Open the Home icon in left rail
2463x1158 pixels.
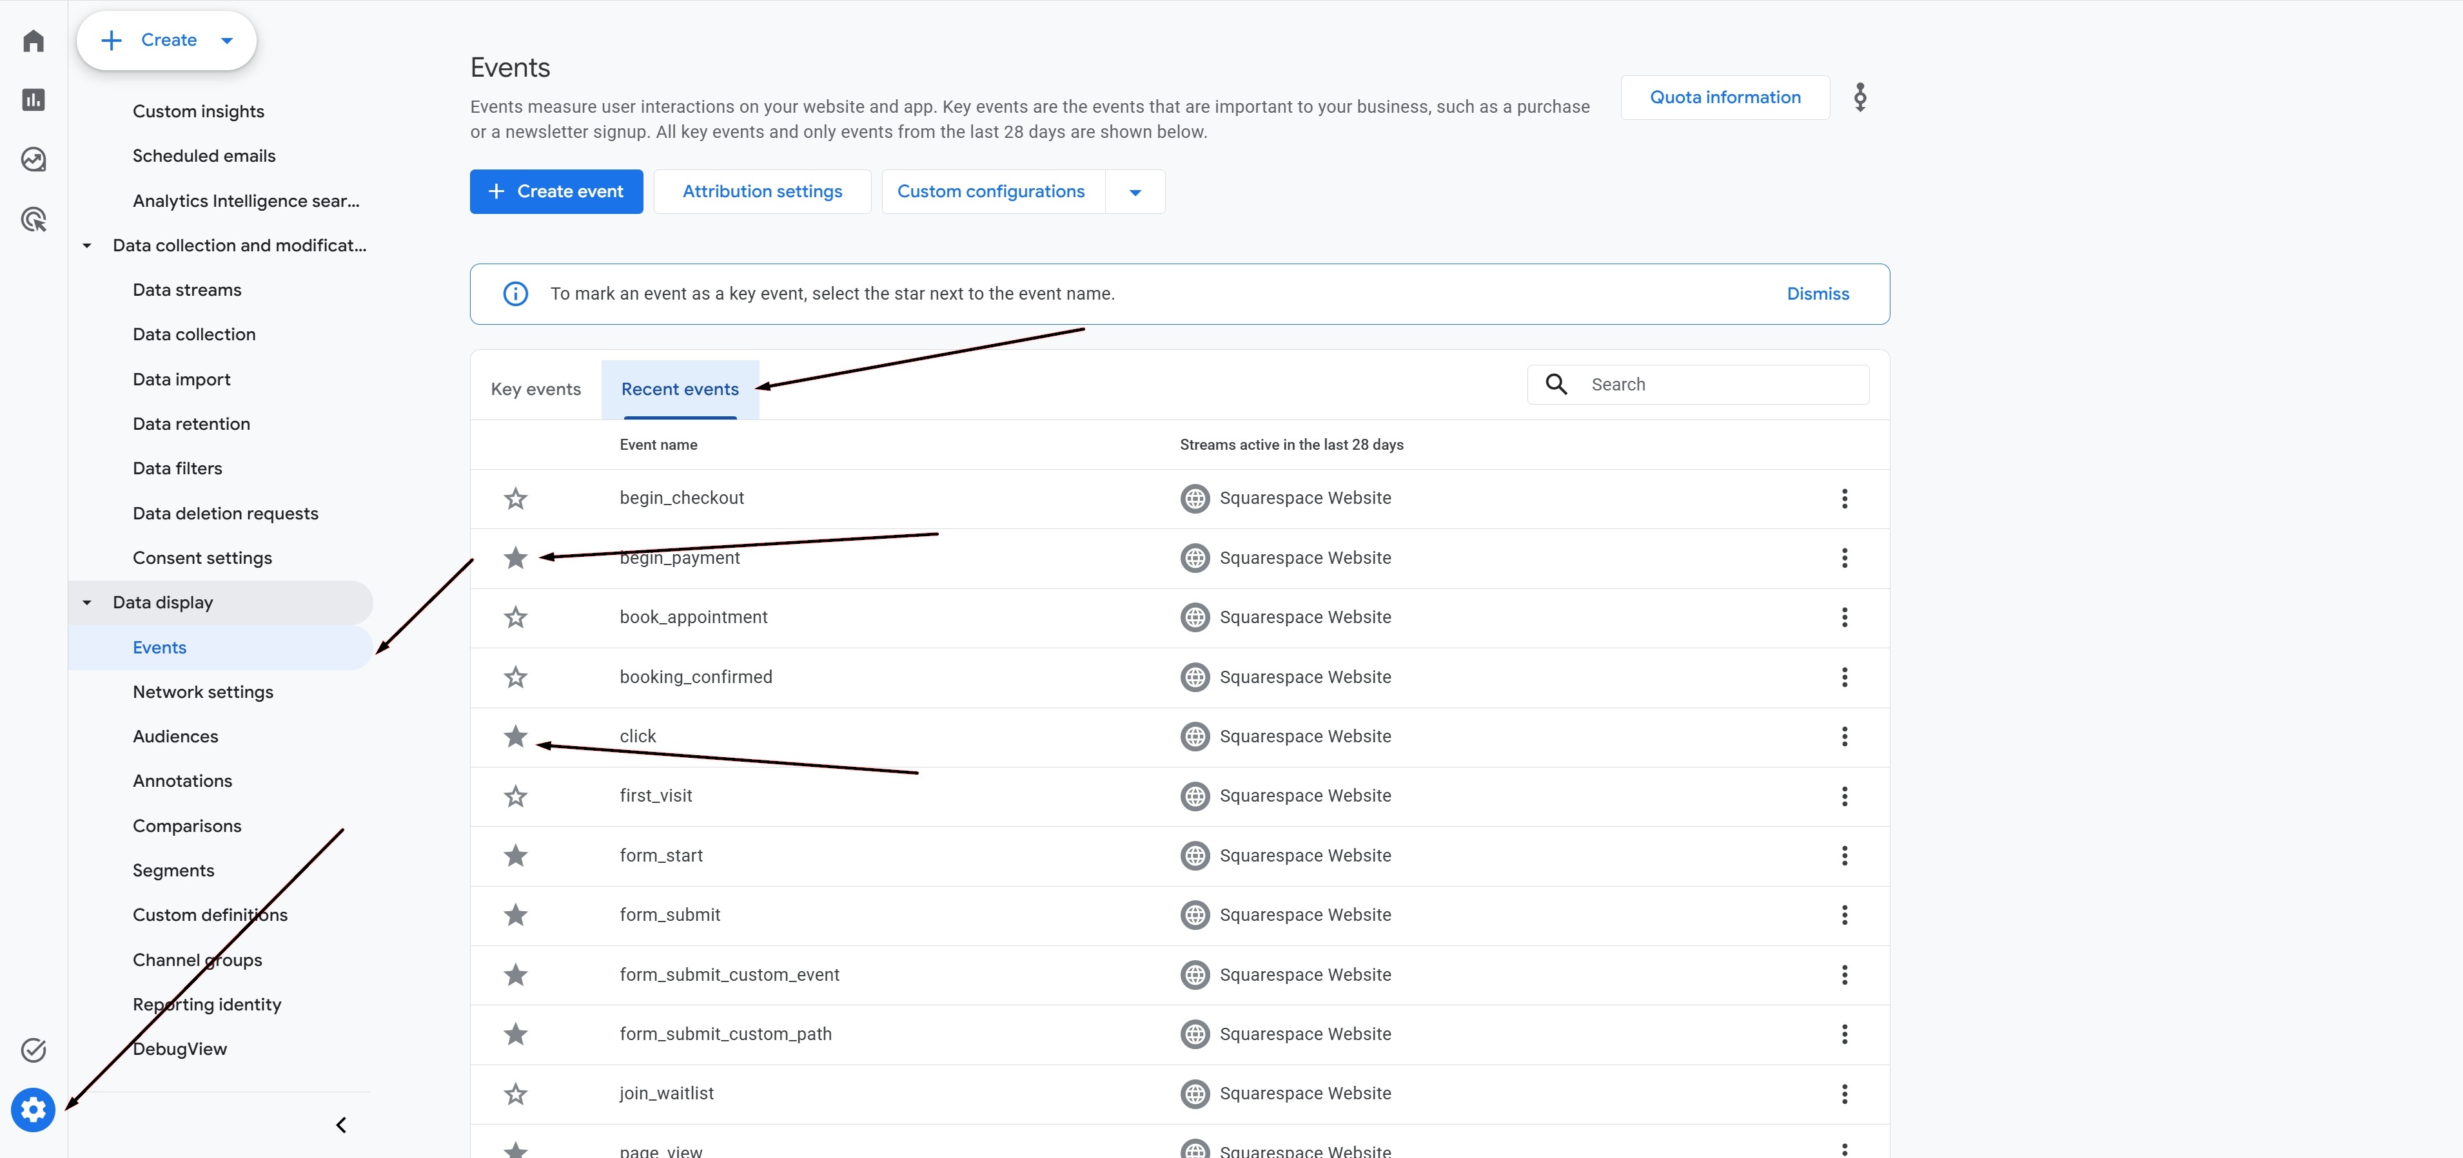pos(34,40)
